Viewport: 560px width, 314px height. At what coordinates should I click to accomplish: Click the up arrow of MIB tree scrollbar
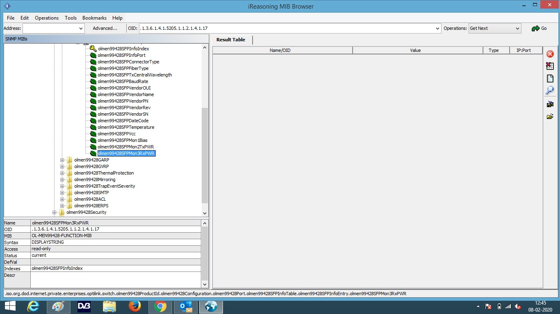[205, 47]
